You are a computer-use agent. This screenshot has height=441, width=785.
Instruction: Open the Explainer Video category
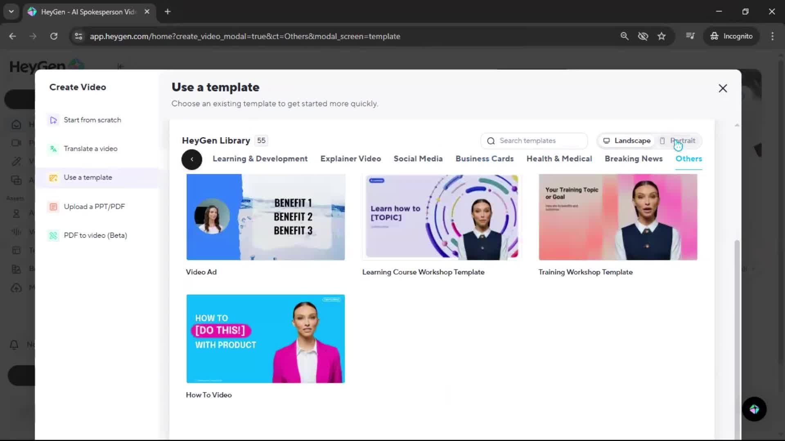coord(350,159)
